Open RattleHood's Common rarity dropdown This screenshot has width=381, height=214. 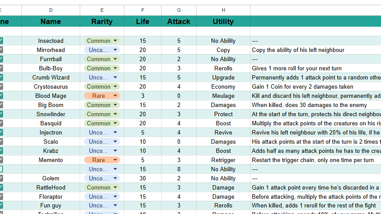point(115,187)
